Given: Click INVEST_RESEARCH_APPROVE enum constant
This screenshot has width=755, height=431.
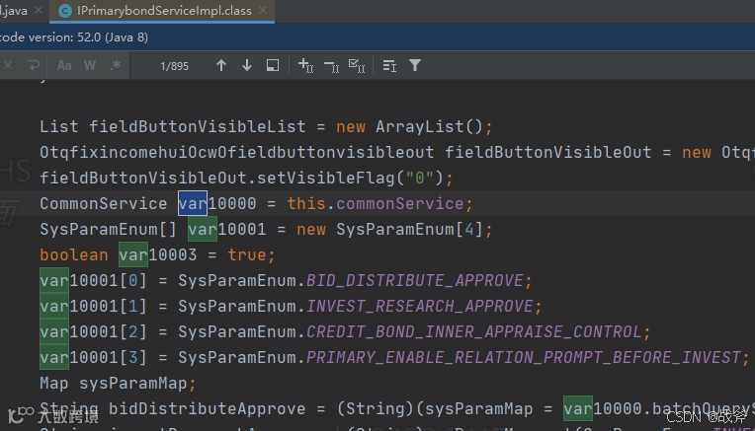Looking at the screenshot, I should click(419, 307).
